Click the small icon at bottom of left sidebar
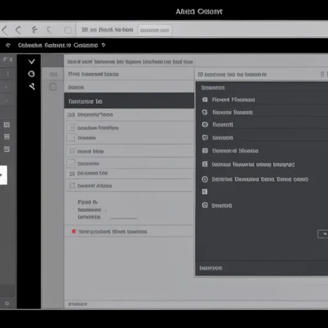The width and height of the screenshot is (328, 328). (x=7, y=303)
